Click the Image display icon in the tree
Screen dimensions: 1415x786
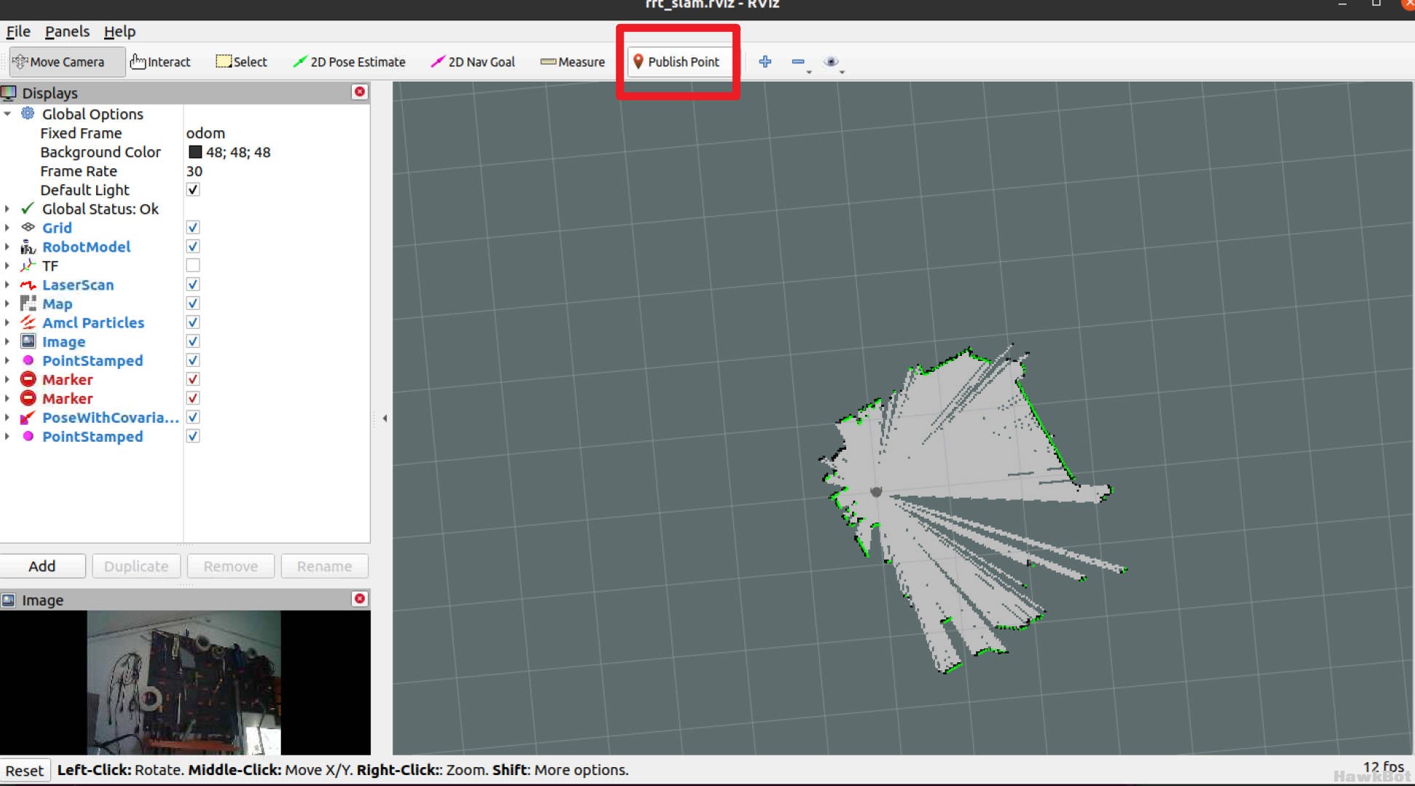tap(28, 341)
